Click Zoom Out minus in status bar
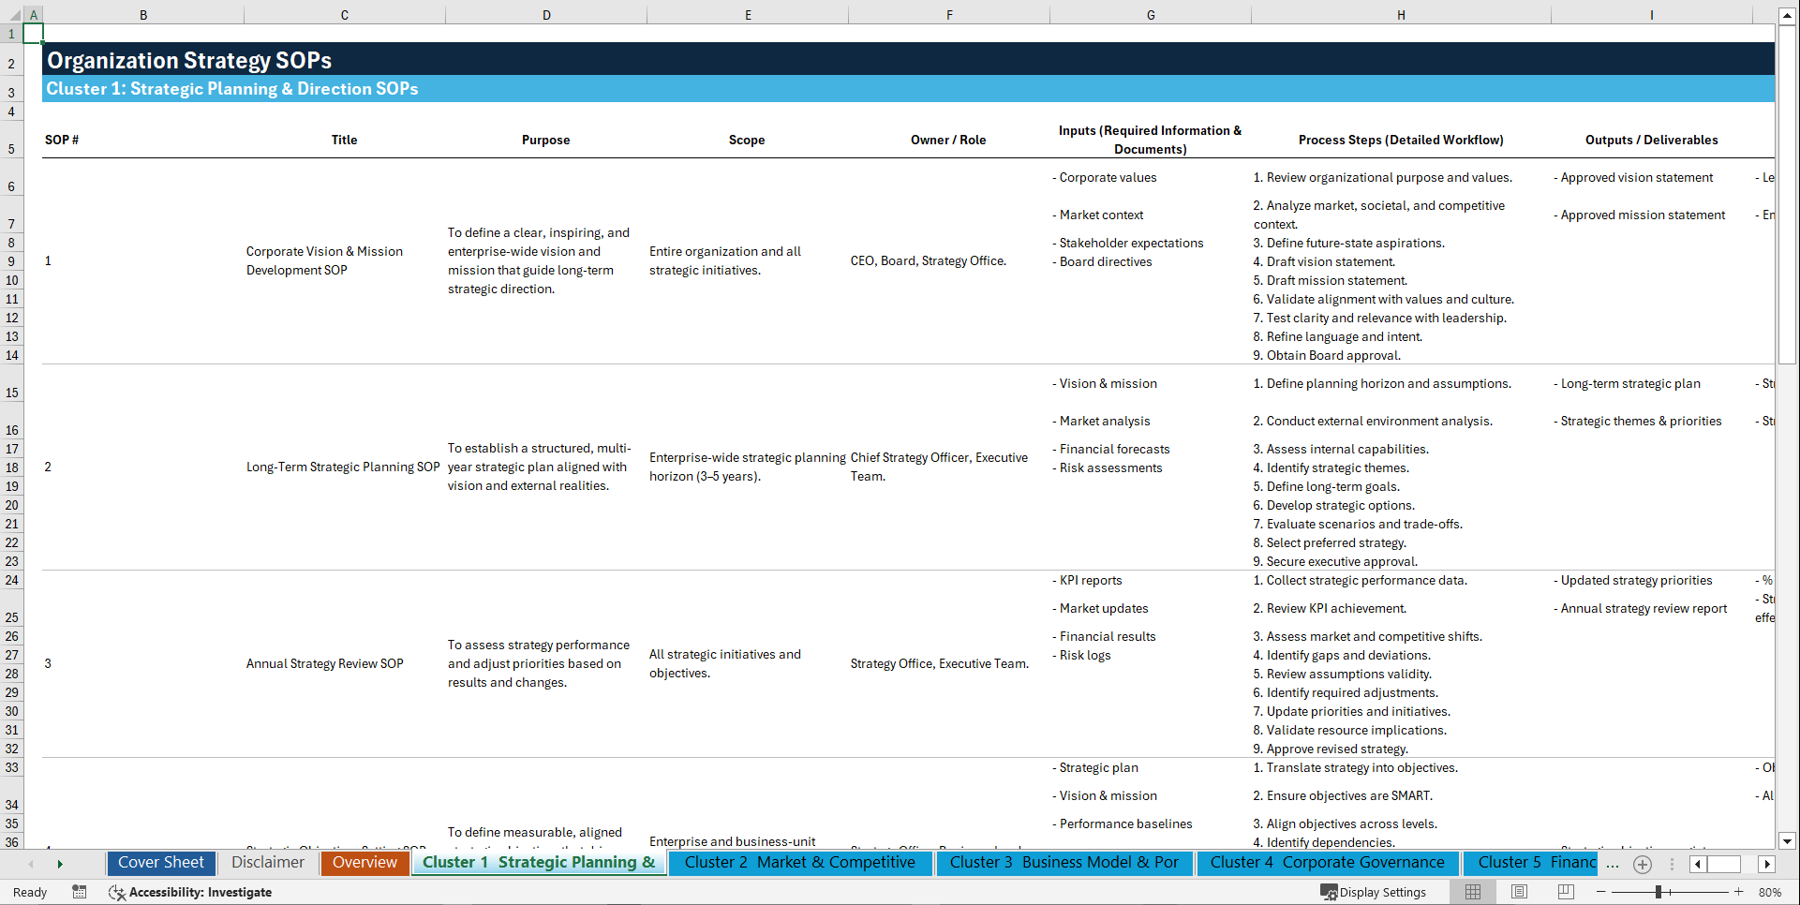1800x905 pixels. 1600,892
